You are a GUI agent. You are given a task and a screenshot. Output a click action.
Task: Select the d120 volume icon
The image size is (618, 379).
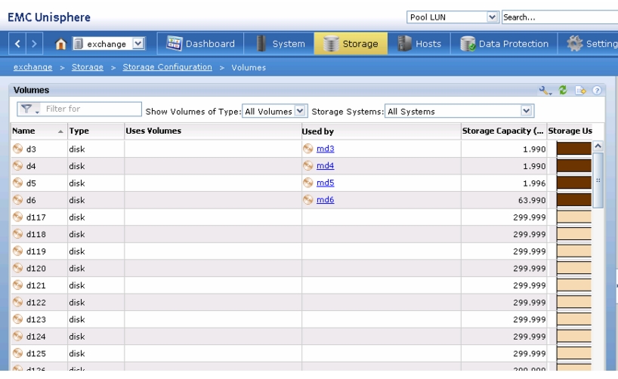click(17, 267)
